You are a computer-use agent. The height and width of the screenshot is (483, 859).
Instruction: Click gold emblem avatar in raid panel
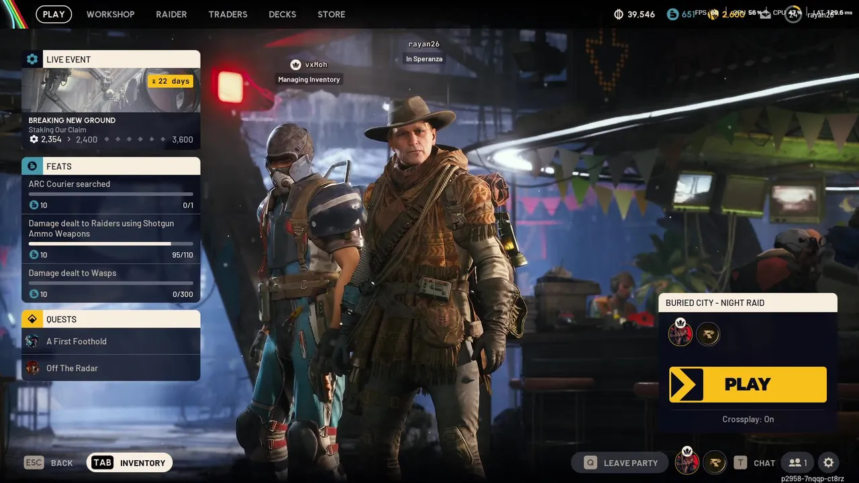point(708,333)
